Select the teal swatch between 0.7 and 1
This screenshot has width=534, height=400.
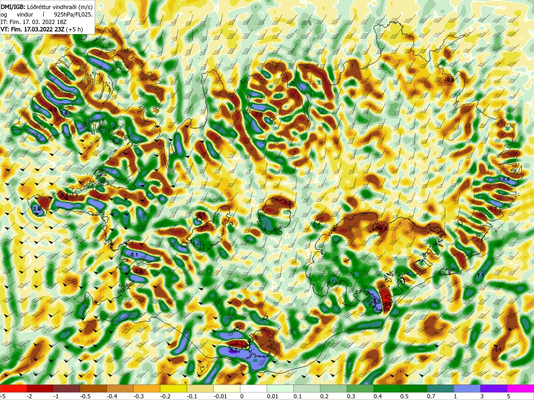click(441, 388)
